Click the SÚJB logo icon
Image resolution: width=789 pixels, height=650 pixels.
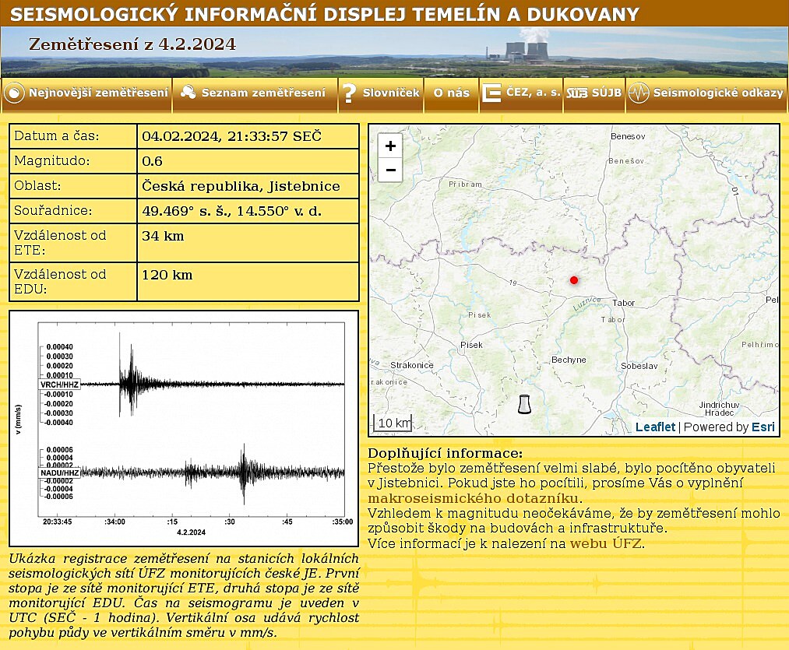pos(577,93)
